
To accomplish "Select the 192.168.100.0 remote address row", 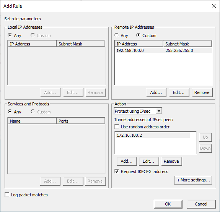I will pyautogui.click(x=163, y=50).
